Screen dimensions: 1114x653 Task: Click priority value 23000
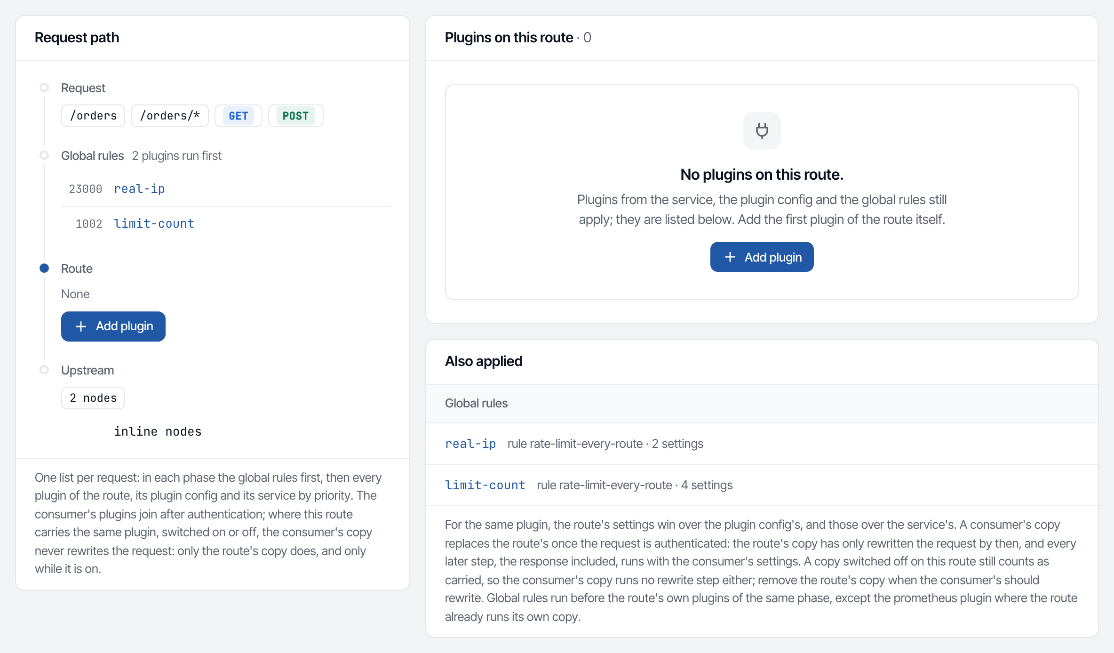pyautogui.click(x=85, y=189)
